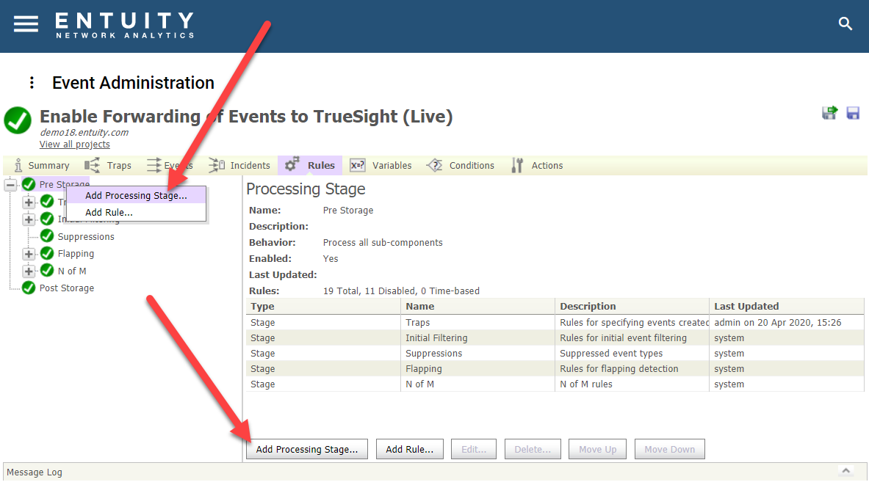
Task: Select Suppressions in the rules tree
Action: tap(86, 237)
